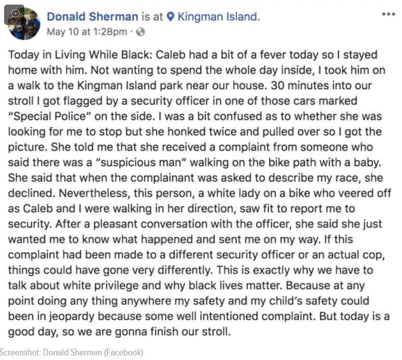Open the Kingman Island location link in header

coord(218,17)
